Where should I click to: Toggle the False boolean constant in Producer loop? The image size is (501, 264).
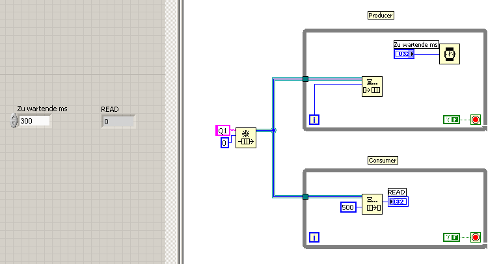[452, 120]
